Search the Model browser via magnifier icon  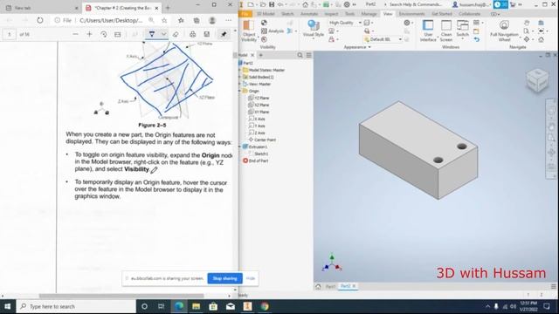pos(300,55)
